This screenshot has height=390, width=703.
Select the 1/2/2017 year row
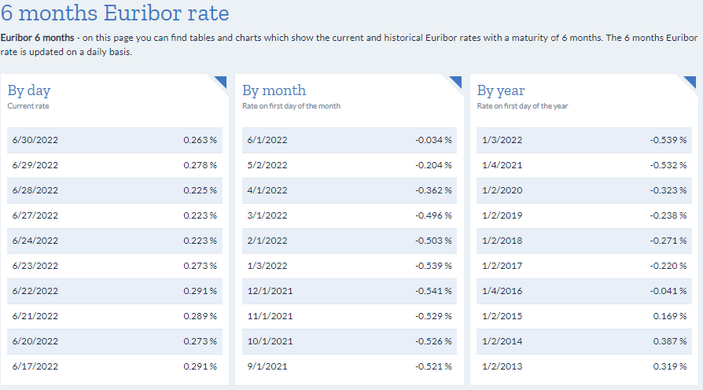click(x=584, y=266)
